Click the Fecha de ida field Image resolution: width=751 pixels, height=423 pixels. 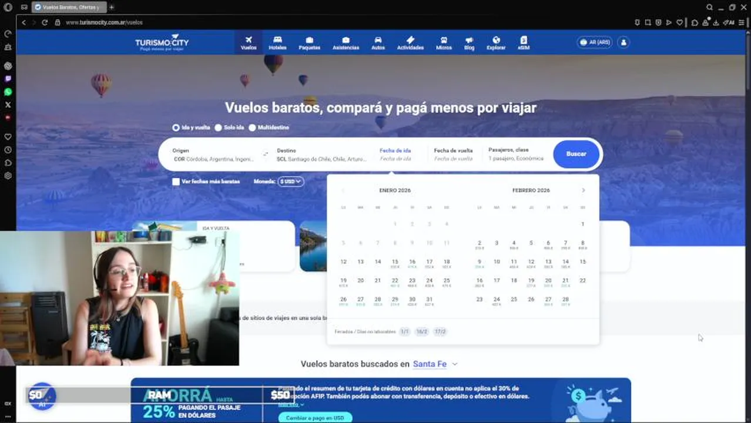(x=395, y=155)
